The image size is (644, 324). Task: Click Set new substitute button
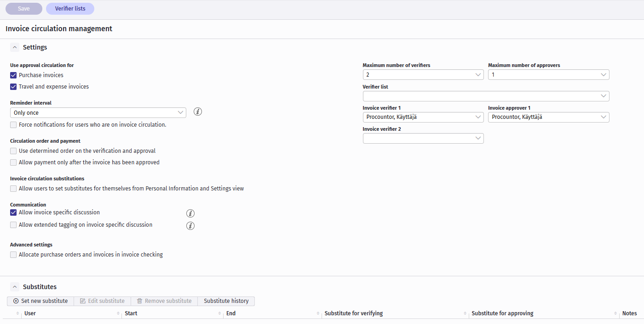pos(40,301)
